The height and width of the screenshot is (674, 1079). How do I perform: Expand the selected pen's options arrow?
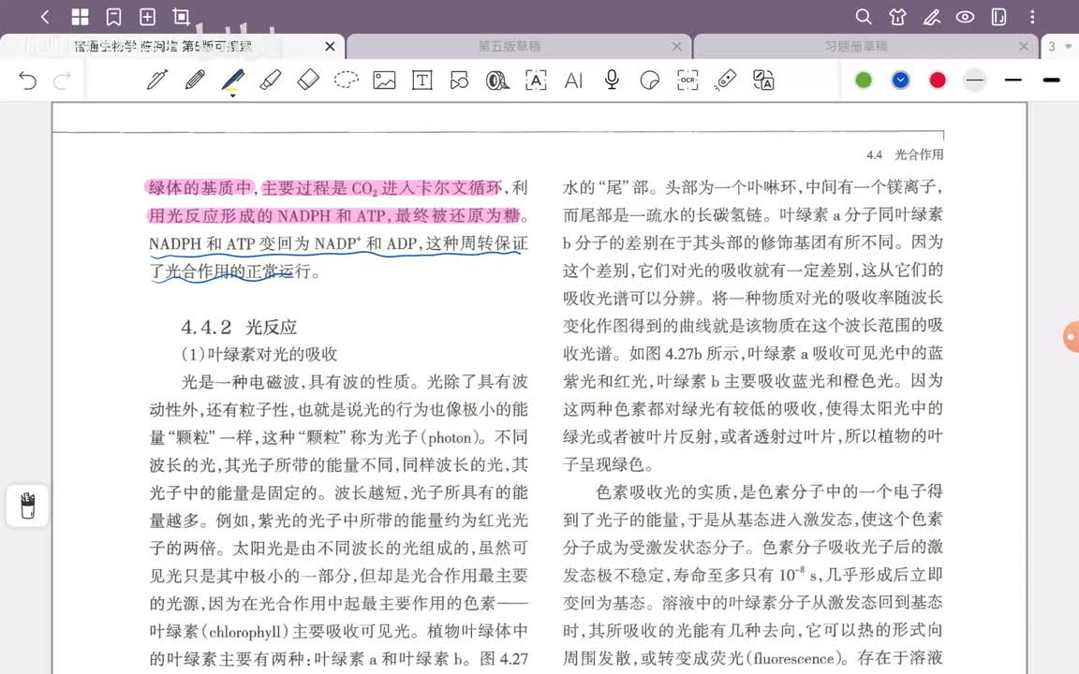pos(232,95)
